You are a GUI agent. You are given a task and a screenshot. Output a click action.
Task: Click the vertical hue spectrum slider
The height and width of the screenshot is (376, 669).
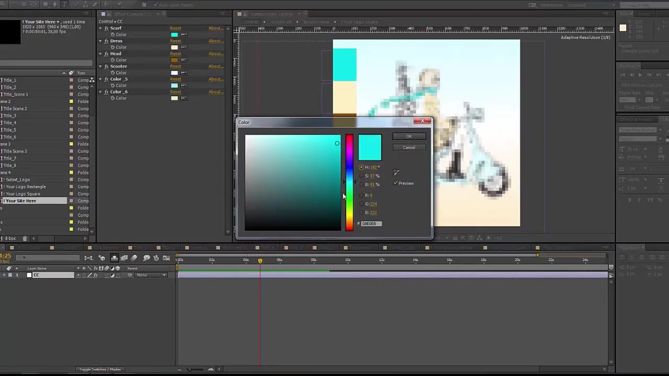pos(349,182)
